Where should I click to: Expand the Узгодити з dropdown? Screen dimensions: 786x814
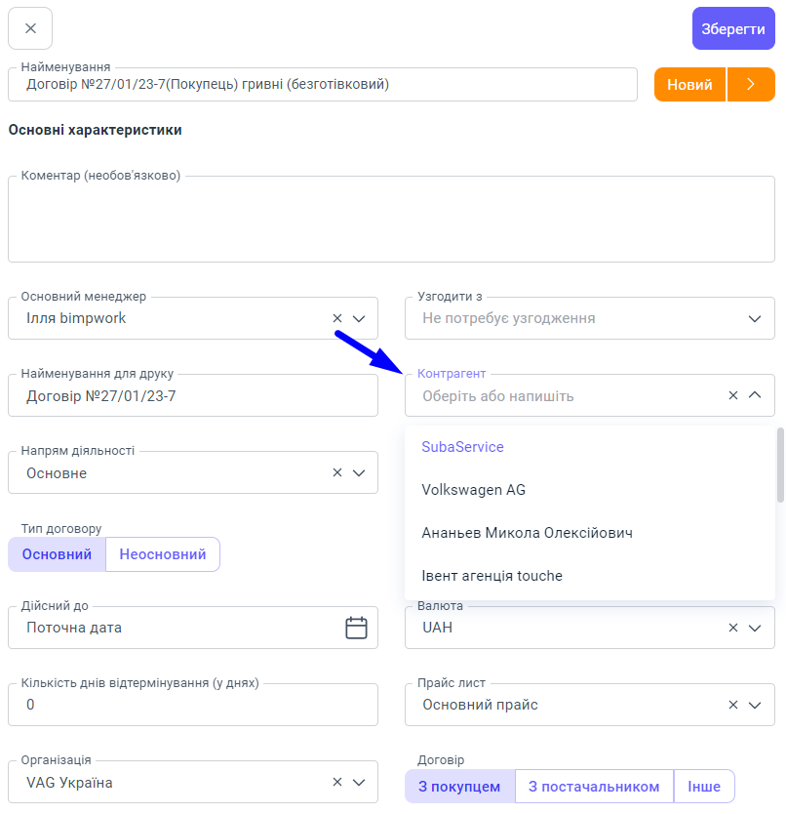[754, 318]
